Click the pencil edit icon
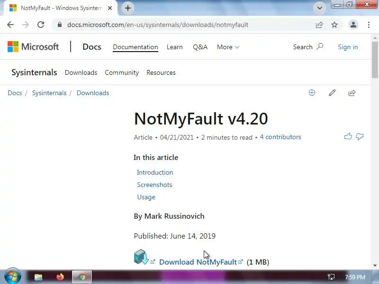The image size is (379, 284). [x=332, y=93]
